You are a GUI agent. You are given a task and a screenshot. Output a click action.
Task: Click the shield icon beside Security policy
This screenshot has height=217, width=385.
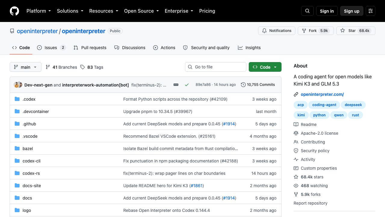296,151
